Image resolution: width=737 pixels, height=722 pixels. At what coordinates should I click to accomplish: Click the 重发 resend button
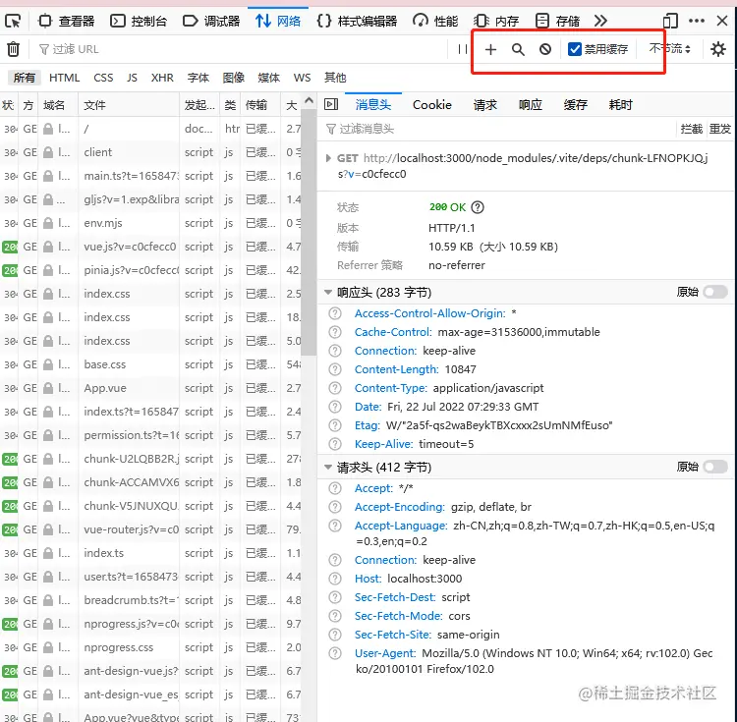(x=719, y=129)
